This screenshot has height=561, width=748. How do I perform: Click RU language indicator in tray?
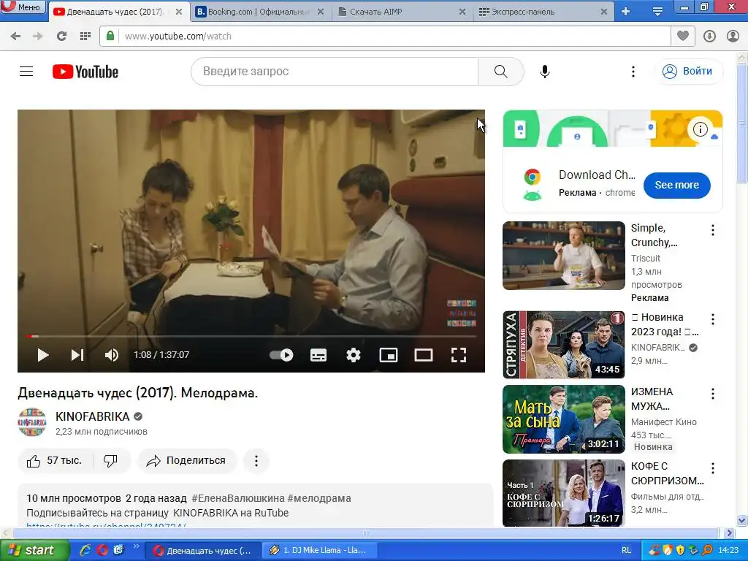pyautogui.click(x=626, y=551)
